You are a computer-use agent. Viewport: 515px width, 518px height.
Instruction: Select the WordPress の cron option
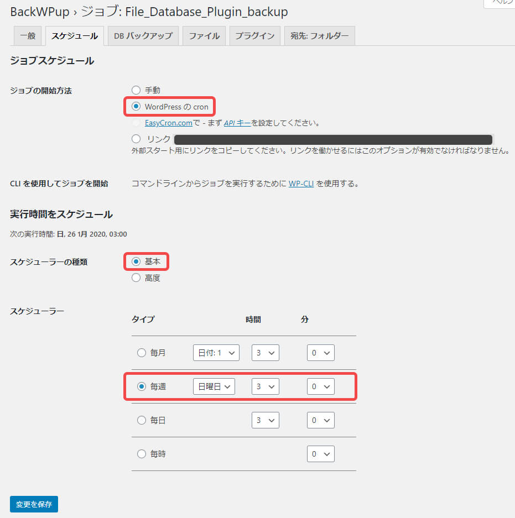coord(136,106)
